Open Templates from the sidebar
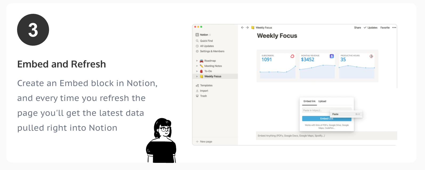 coord(206,85)
